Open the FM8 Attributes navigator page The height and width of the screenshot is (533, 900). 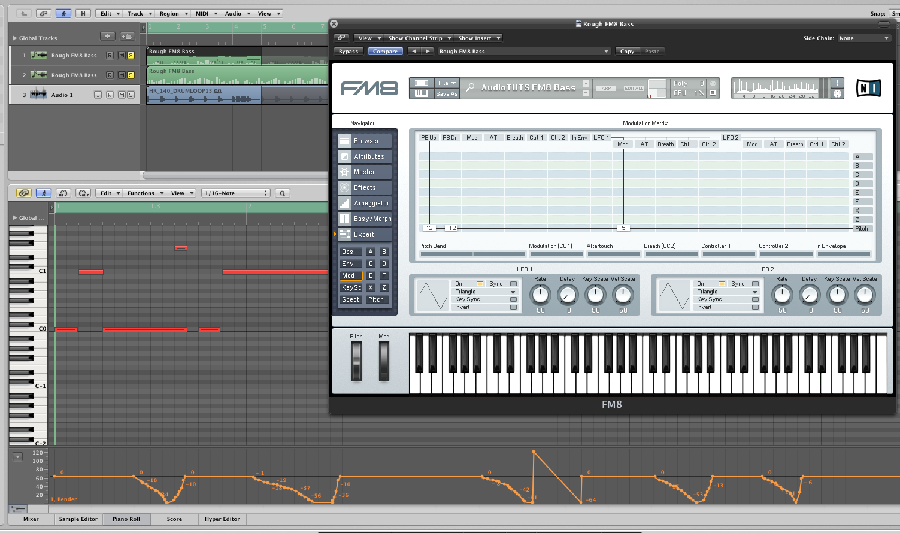[x=364, y=156]
